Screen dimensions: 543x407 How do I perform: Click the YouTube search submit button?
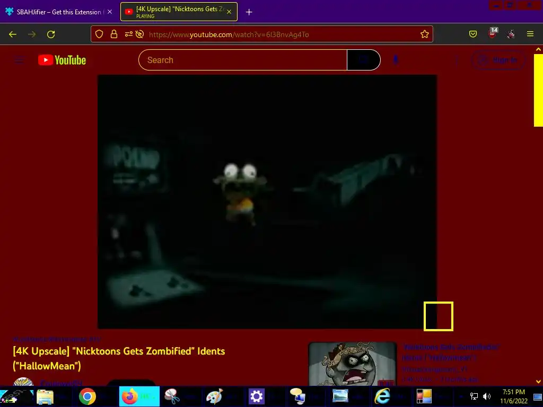[x=364, y=60]
